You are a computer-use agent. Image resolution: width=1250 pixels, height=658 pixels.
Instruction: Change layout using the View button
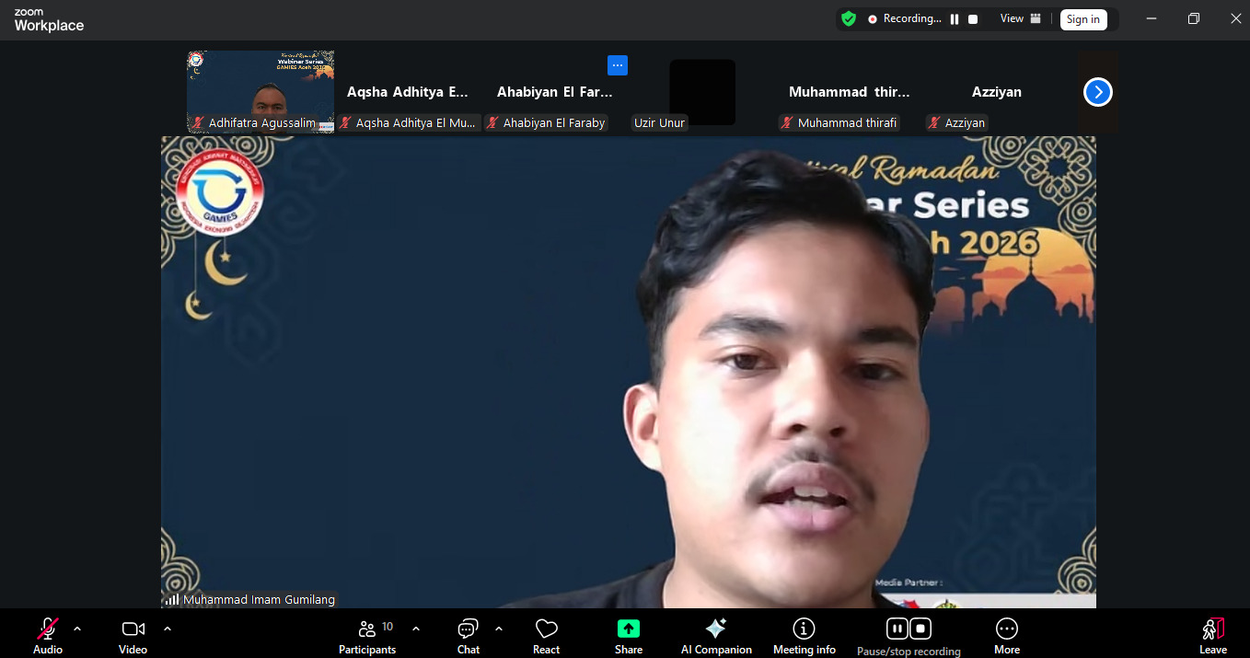(x=1021, y=18)
